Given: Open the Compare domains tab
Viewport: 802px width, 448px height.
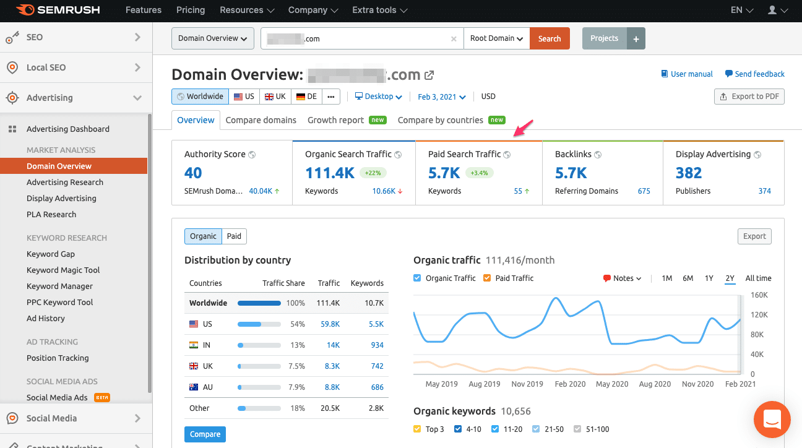Looking at the screenshot, I should click(261, 120).
